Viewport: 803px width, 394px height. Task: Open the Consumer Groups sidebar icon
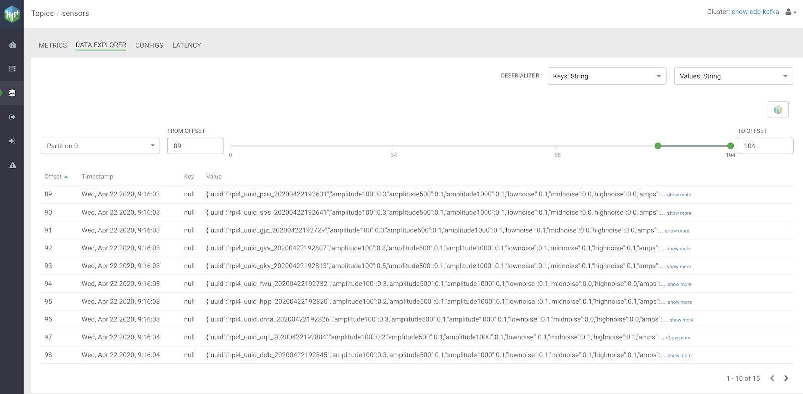[x=12, y=141]
